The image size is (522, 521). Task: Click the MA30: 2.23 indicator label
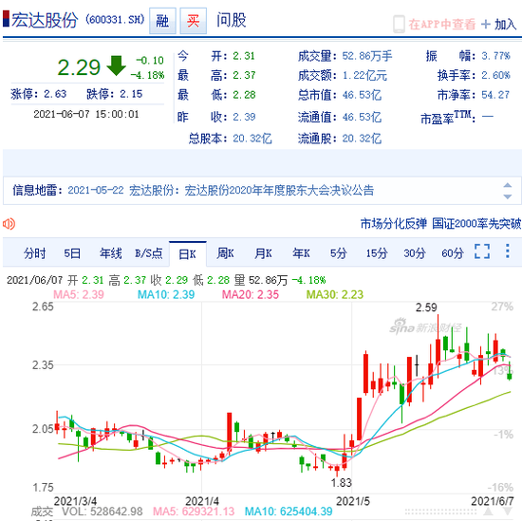pyautogui.click(x=335, y=294)
